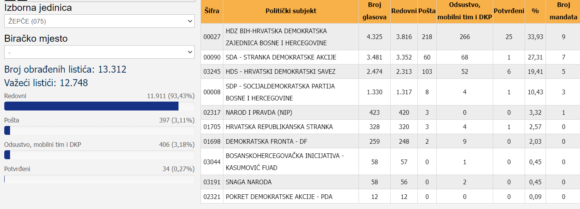Image resolution: width=580 pixels, height=209 pixels.
Task: Expand the Biračko mjesto dropdown
Action: [99, 52]
